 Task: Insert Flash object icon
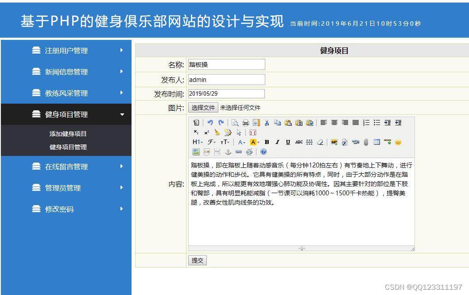(345, 142)
